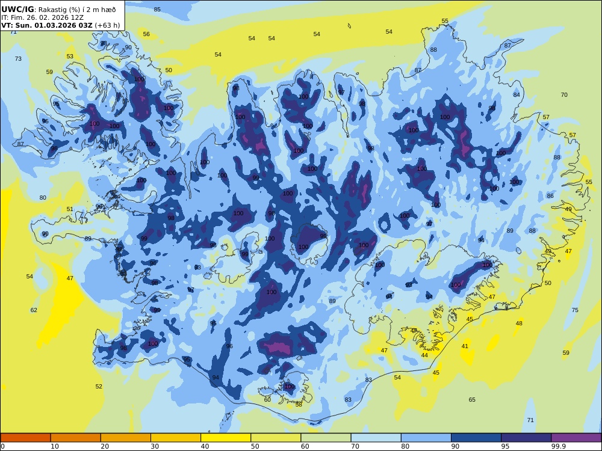Screen dimensions: 602x451
Task: Click the '84' humidity value on the map
Action: pos(517,95)
